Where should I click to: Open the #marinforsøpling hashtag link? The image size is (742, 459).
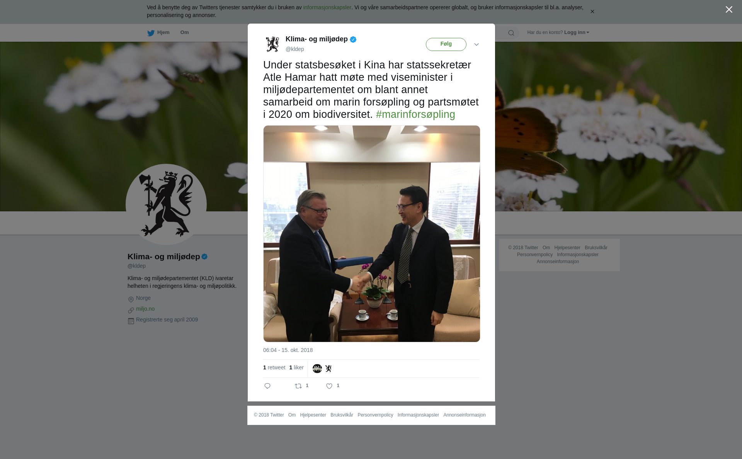415,114
